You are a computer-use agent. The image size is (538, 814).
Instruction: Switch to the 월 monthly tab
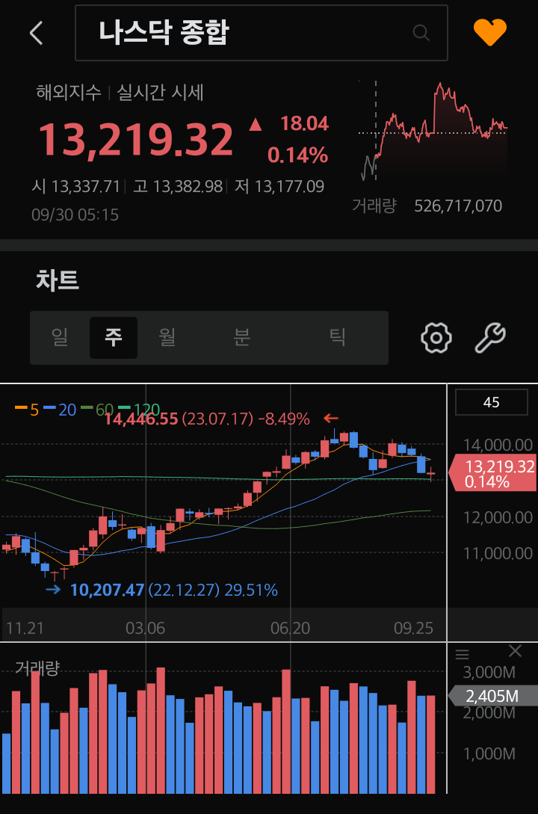(167, 337)
